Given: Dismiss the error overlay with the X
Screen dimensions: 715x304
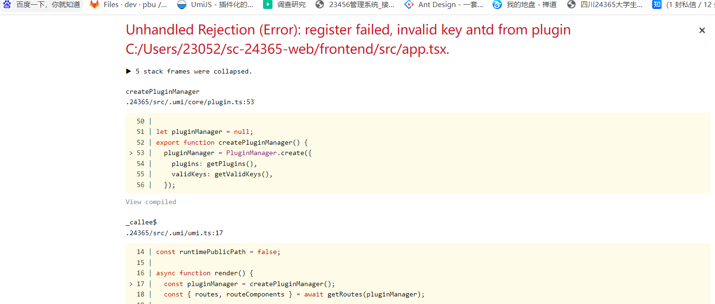Looking at the screenshot, I should [702, 30].
